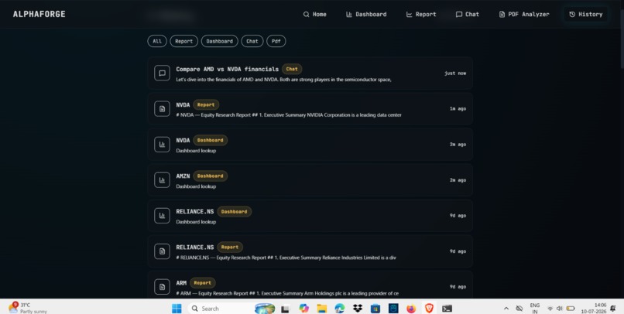The width and height of the screenshot is (624, 314).
Task: Open the Report nav item
Action: click(x=421, y=15)
